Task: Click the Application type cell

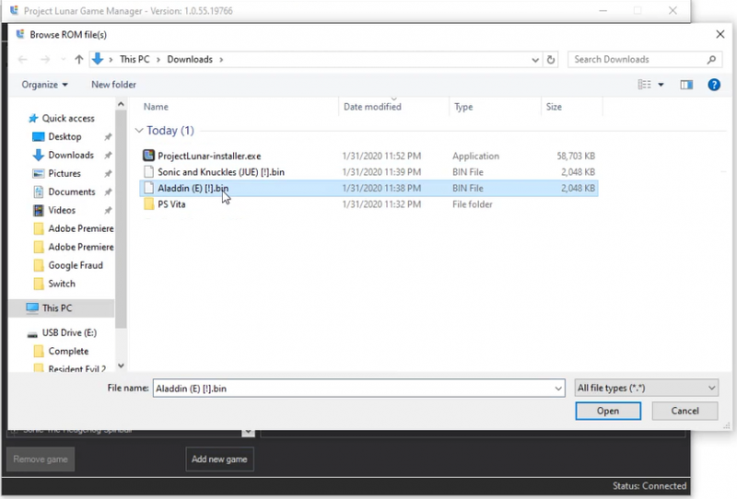Action: pyautogui.click(x=475, y=156)
